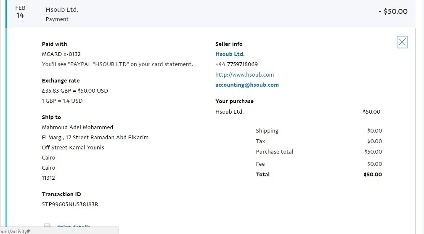Click the postal code 11312
This screenshot has width=424, height=234.
click(48, 178)
